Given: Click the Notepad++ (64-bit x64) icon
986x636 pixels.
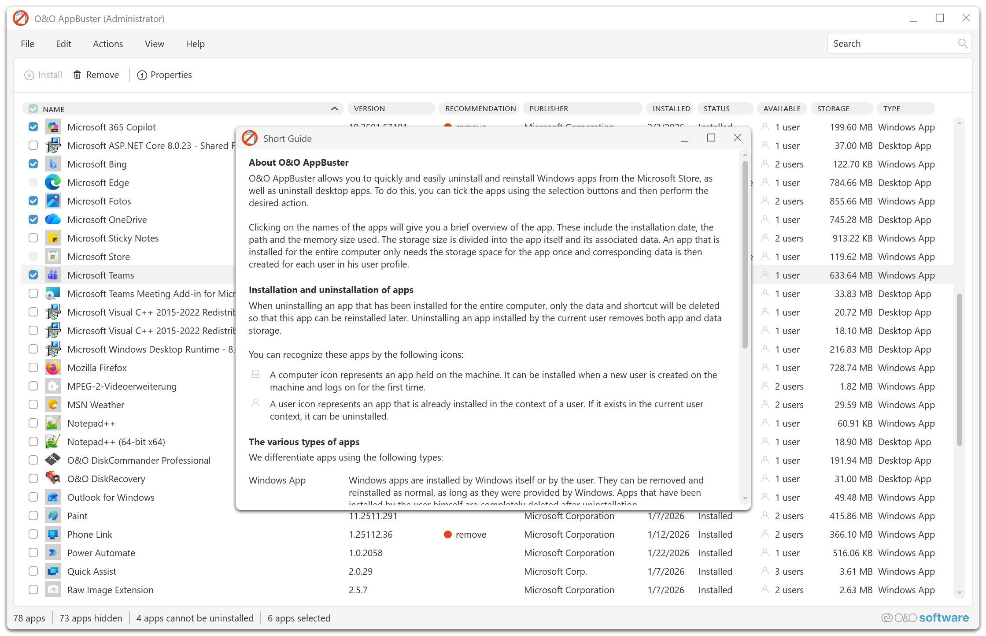Looking at the screenshot, I should (53, 442).
